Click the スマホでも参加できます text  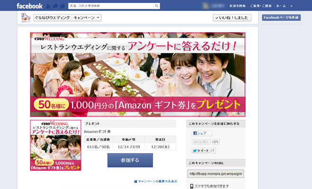click(211, 186)
